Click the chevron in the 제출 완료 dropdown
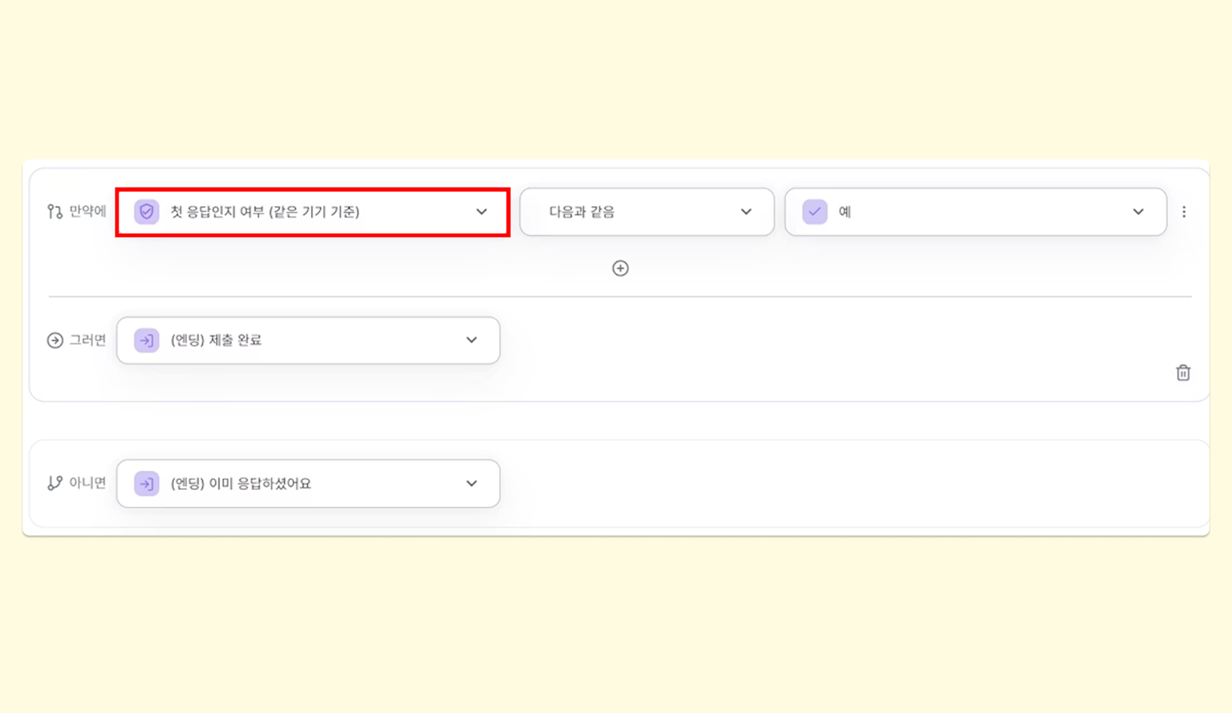The height and width of the screenshot is (713, 1232). 471,340
